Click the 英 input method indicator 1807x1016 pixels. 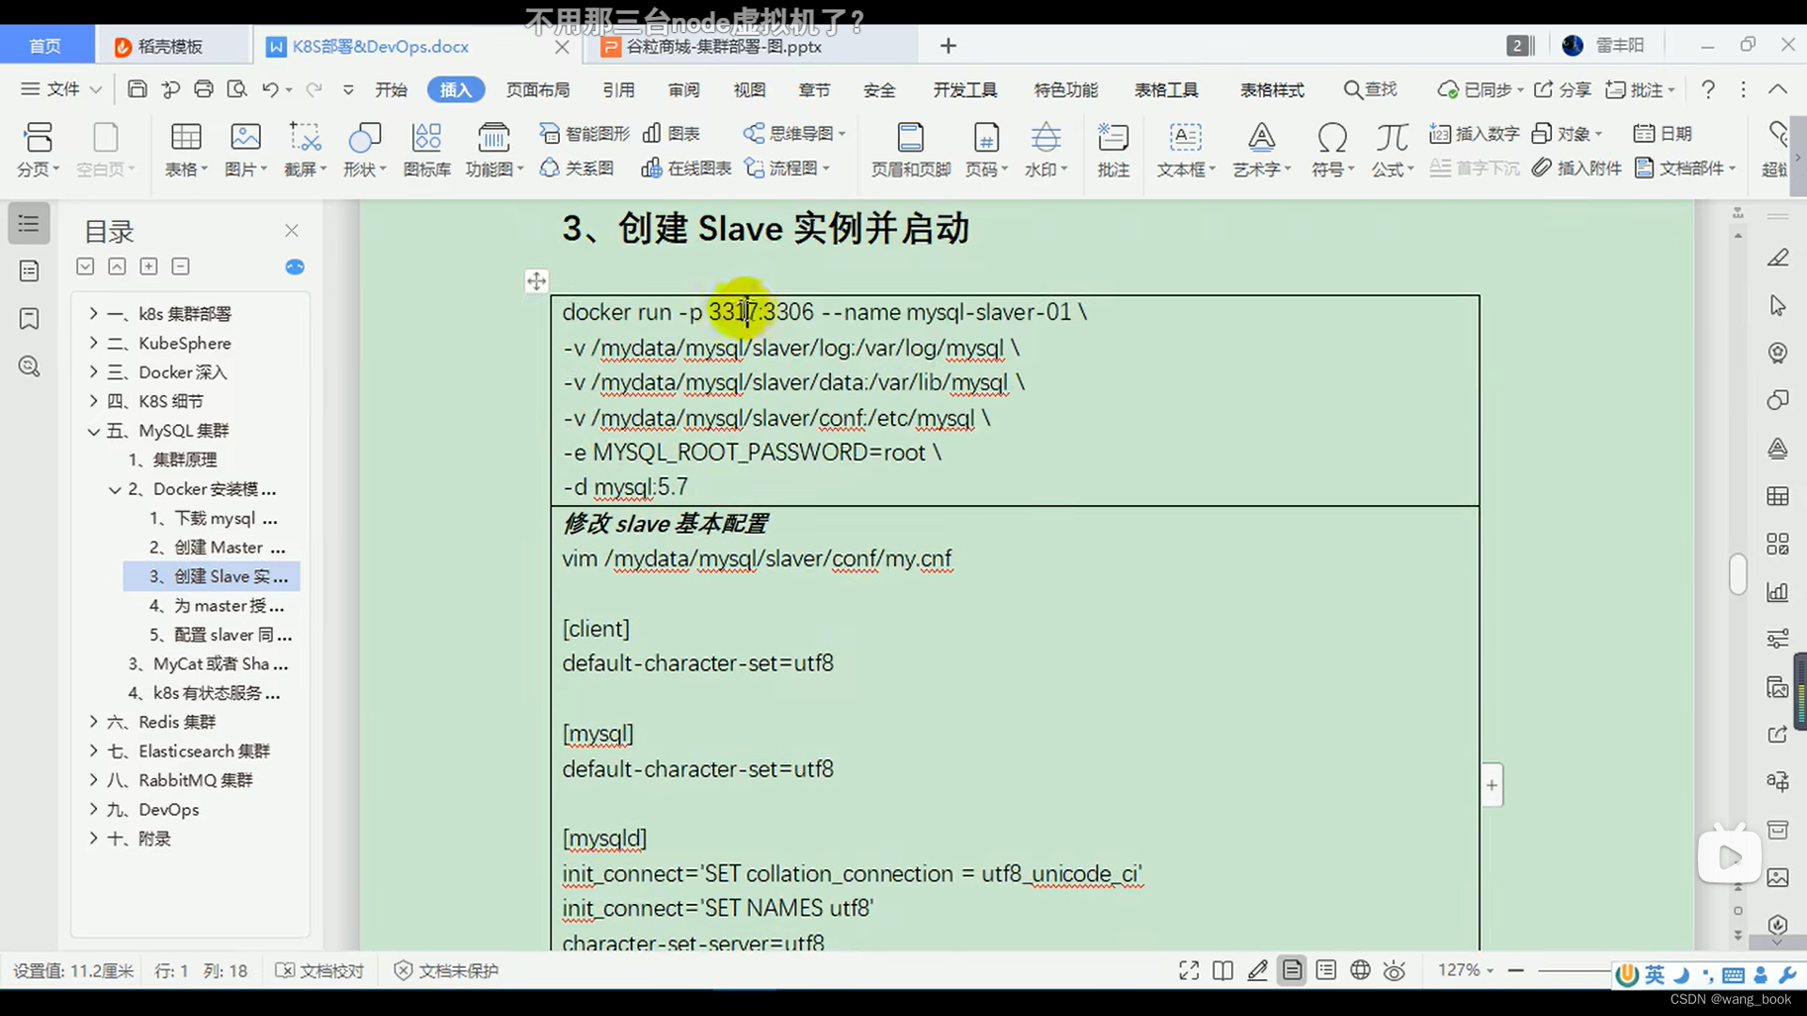click(1655, 976)
